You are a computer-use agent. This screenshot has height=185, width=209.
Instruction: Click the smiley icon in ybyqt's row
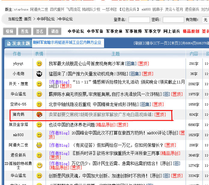[39, 64]
